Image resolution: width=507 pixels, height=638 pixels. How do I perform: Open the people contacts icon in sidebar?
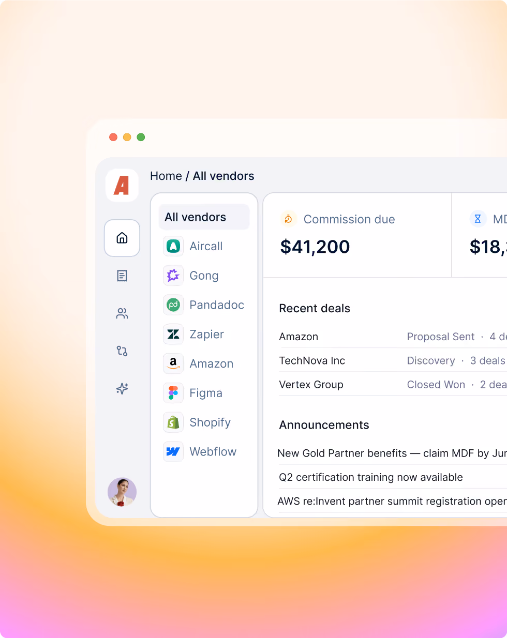pyautogui.click(x=122, y=313)
